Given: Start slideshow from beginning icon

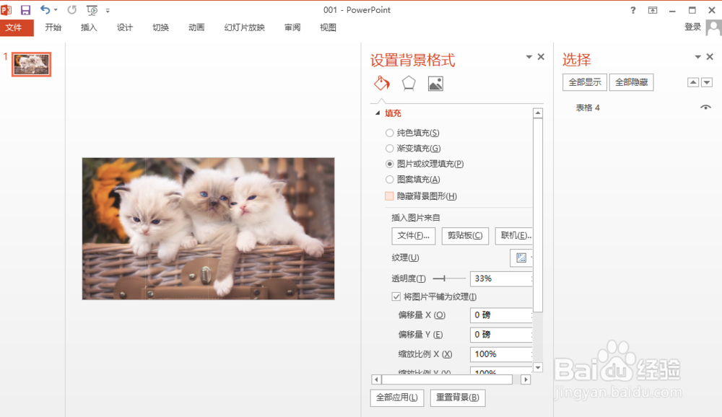Looking at the screenshot, I should [92, 9].
